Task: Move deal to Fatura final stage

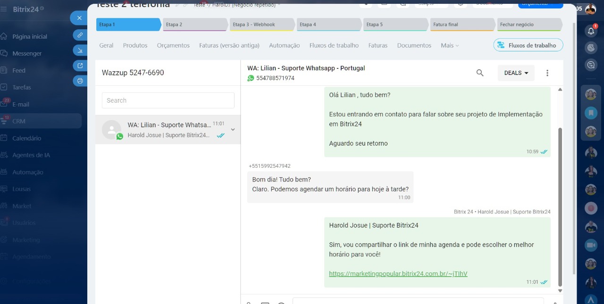Action: click(x=463, y=25)
